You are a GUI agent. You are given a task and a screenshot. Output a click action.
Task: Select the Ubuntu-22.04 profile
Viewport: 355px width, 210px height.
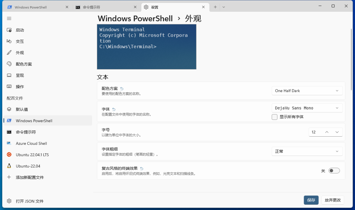pos(48,166)
